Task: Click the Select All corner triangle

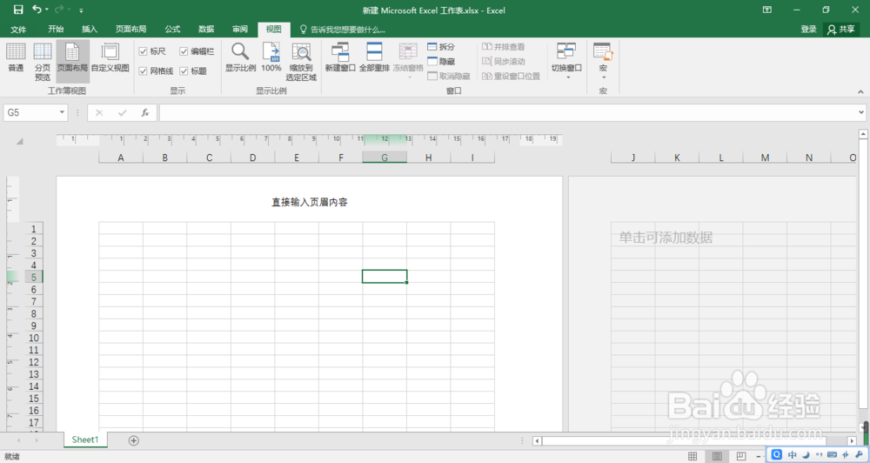Action: point(19,141)
